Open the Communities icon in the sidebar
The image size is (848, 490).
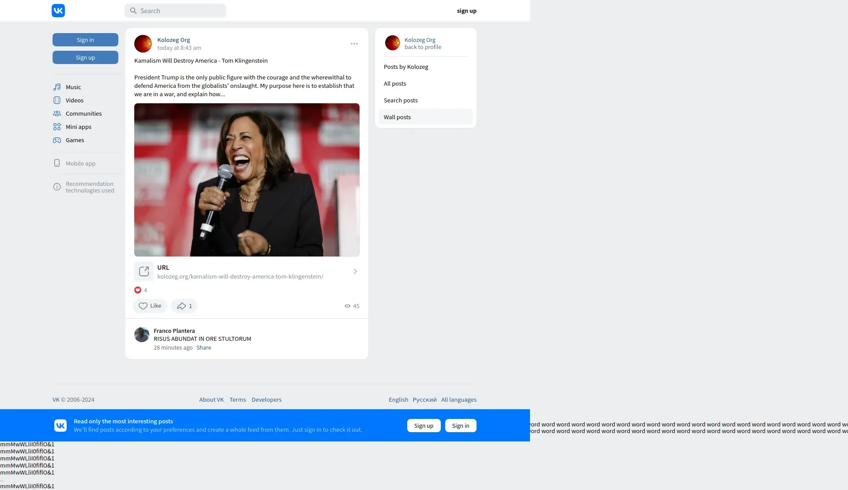(57, 113)
